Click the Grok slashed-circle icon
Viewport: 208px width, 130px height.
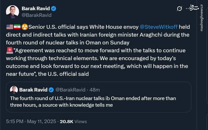pos(179,9)
